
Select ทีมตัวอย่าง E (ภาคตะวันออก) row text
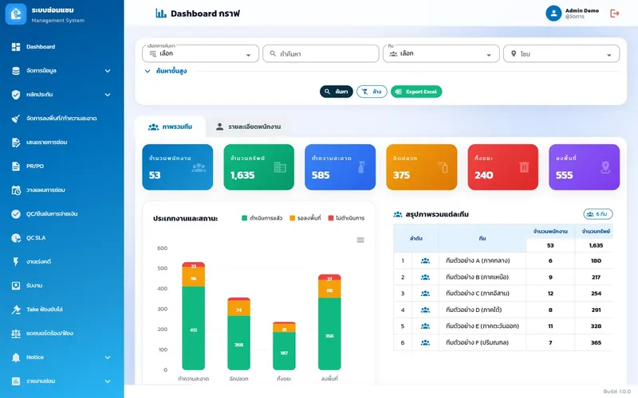(x=482, y=326)
